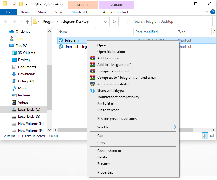Image resolution: width=217 pixels, height=180 pixels.
Task: Click the Documents icon in the sidebar
Action: 14,67
